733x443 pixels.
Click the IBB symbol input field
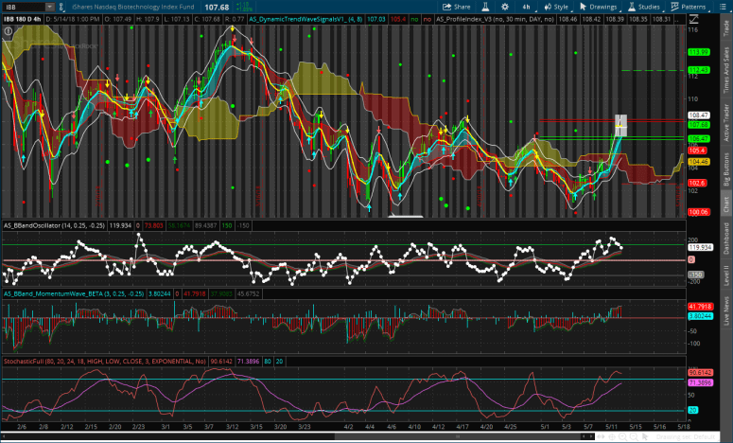click(25, 7)
